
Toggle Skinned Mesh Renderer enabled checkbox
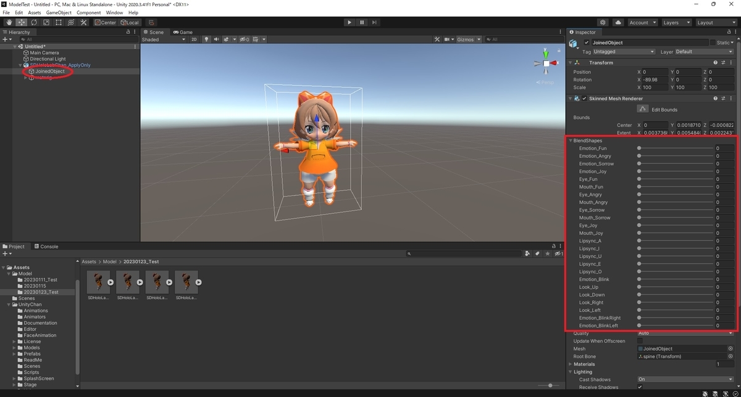pos(584,98)
